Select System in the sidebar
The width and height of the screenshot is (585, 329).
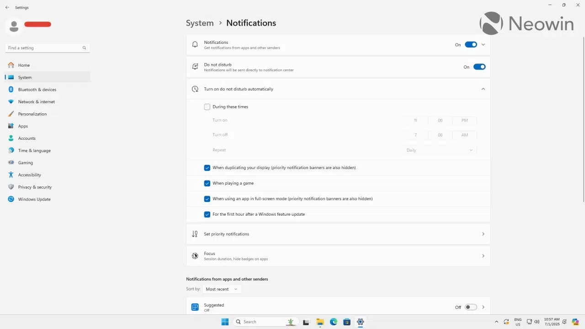tap(48, 78)
